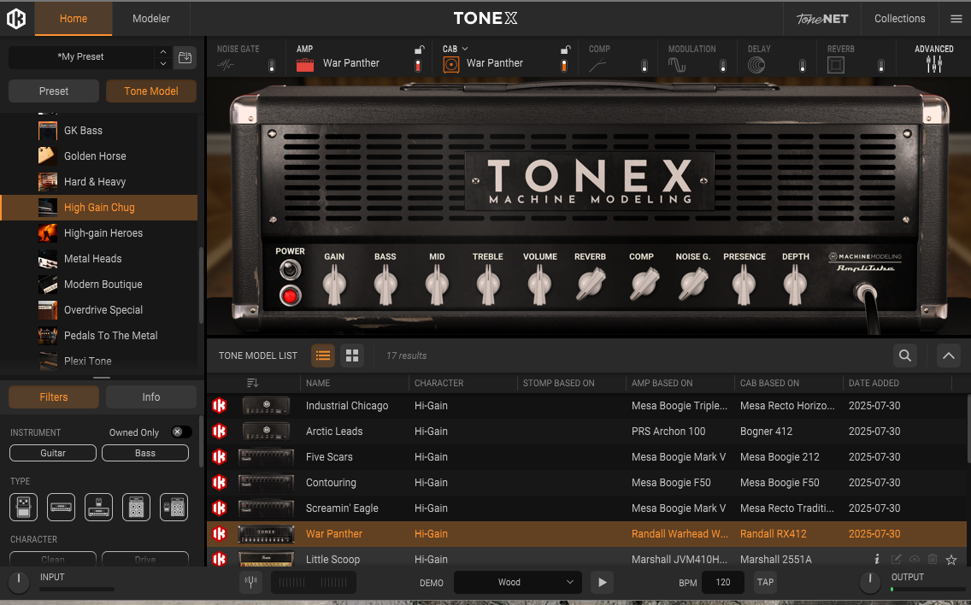Open ToneNET
The height and width of the screenshot is (605, 971).
822,19
